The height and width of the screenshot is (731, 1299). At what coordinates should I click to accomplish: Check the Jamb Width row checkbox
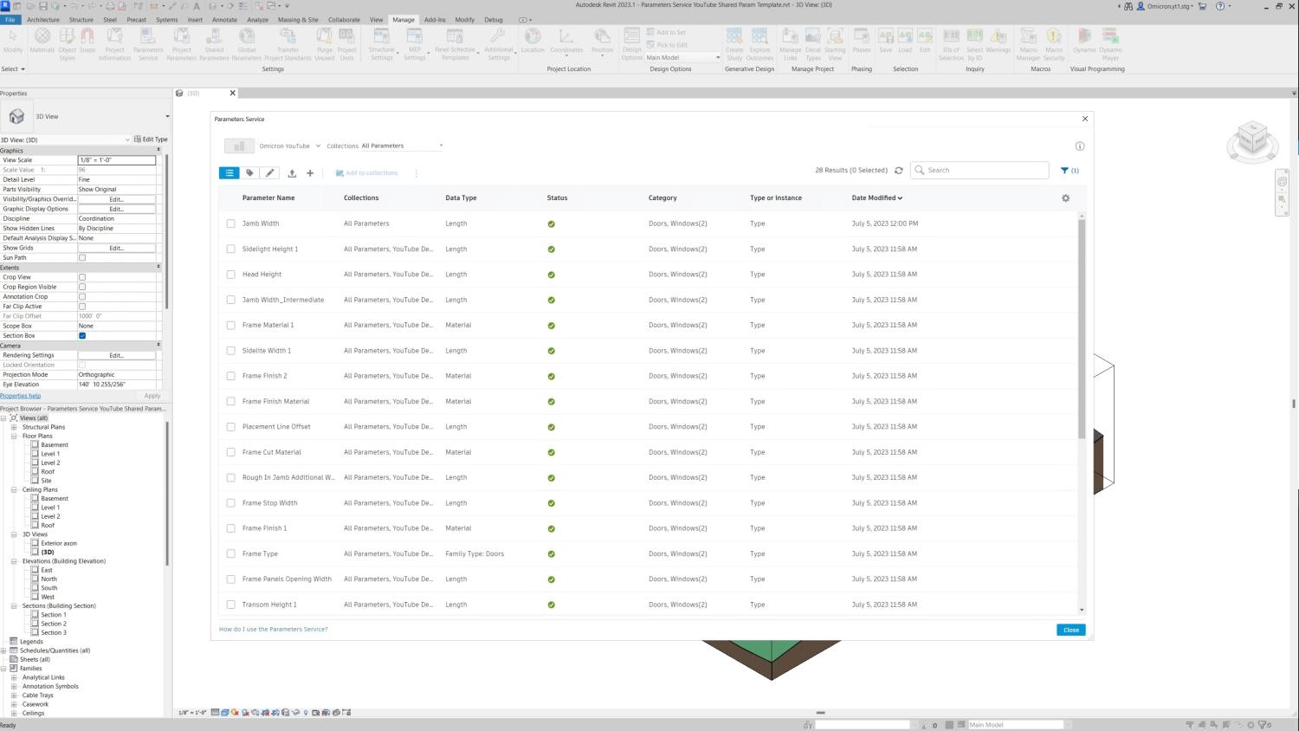230,223
